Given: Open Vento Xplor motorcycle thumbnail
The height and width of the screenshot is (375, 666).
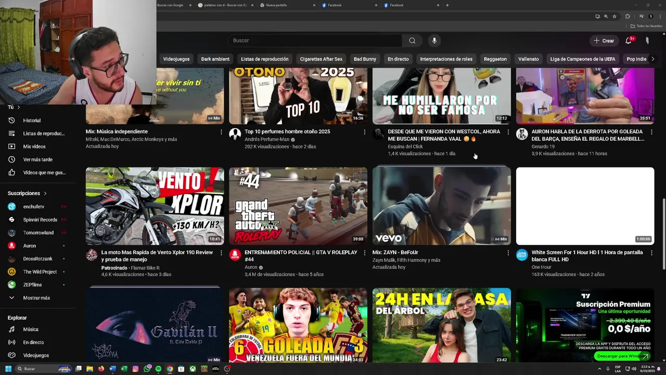Looking at the screenshot, I should [x=155, y=206].
